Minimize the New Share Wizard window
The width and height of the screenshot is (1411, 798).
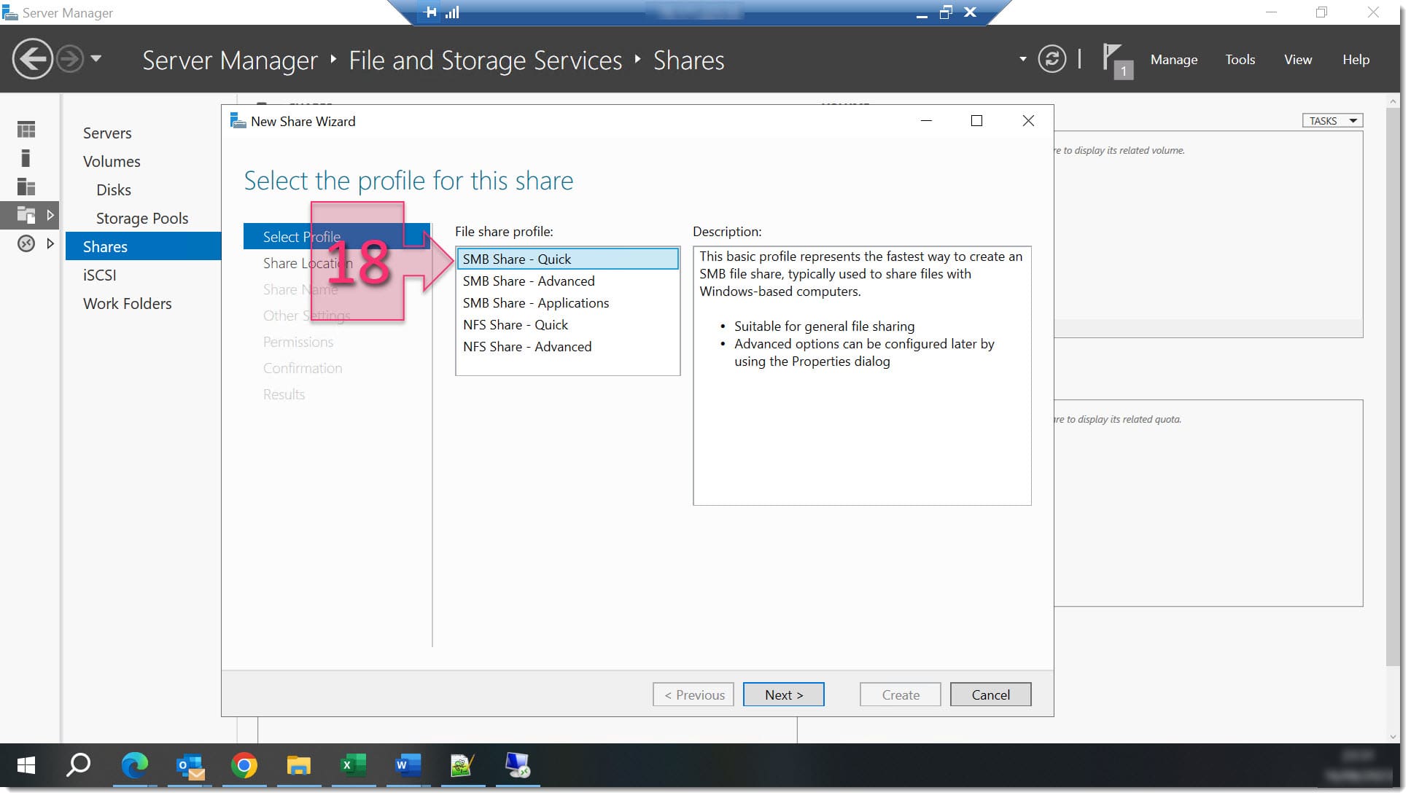pyautogui.click(x=926, y=121)
